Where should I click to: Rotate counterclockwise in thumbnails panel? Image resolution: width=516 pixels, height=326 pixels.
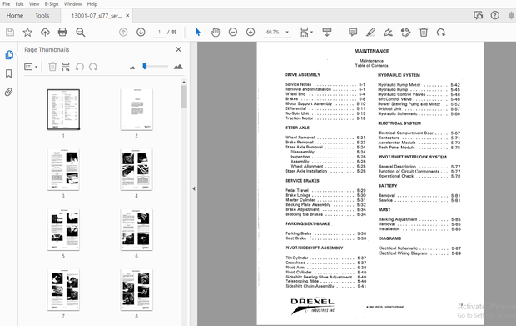pyautogui.click(x=80, y=67)
